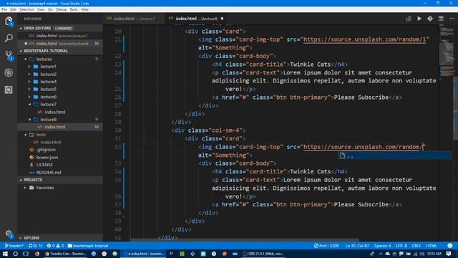Click Port : 5500 Live Server button

(x=326, y=246)
